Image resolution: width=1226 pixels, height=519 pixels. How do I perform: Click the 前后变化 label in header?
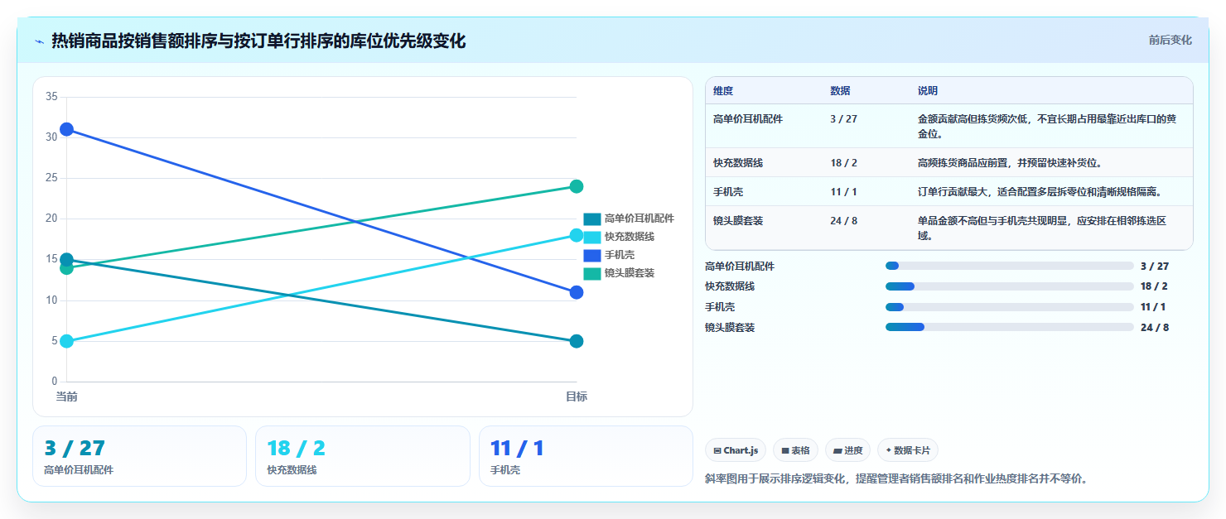pyautogui.click(x=1170, y=40)
